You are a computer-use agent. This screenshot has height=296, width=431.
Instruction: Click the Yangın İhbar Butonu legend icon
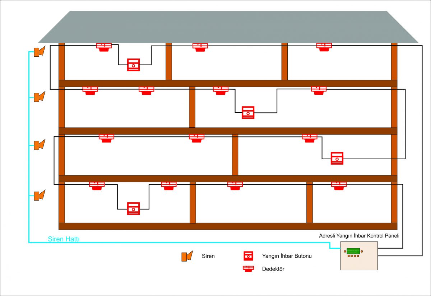point(248,256)
